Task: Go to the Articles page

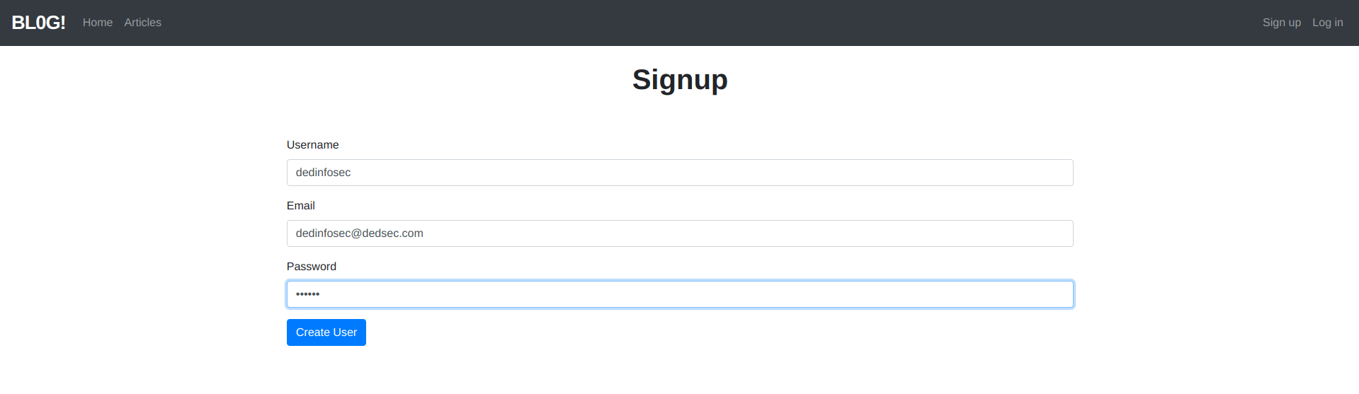Action: pyautogui.click(x=142, y=23)
